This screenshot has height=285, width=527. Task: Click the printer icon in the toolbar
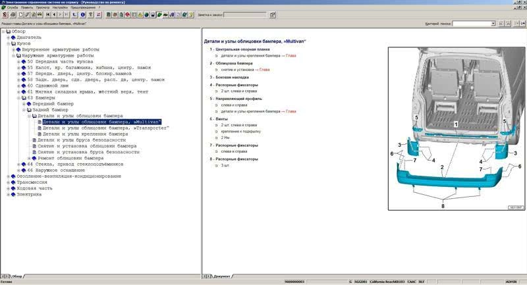click(x=13, y=14)
